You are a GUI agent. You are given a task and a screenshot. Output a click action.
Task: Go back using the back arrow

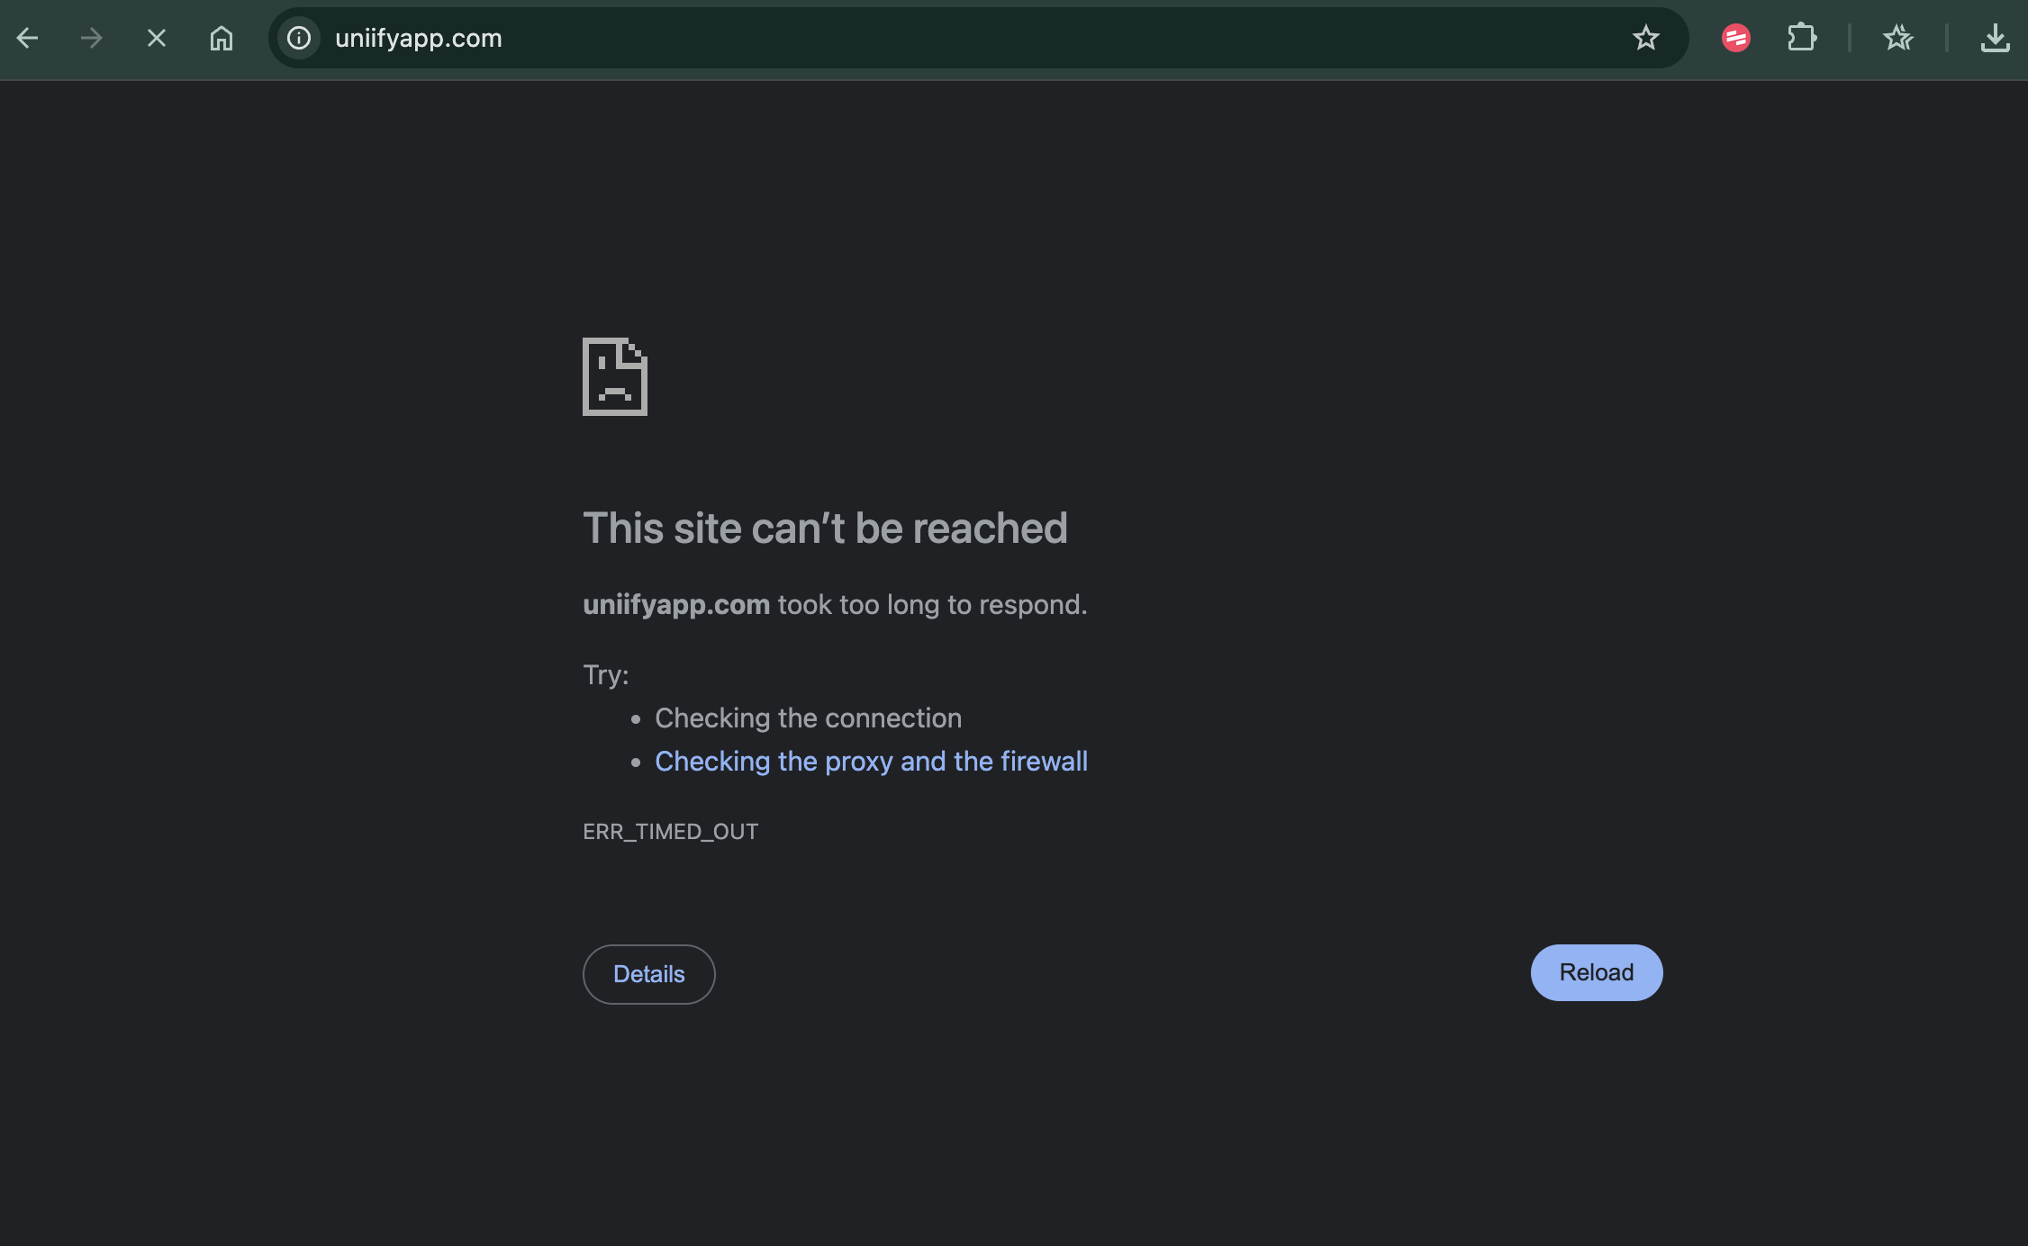pyautogui.click(x=28, y=38)
